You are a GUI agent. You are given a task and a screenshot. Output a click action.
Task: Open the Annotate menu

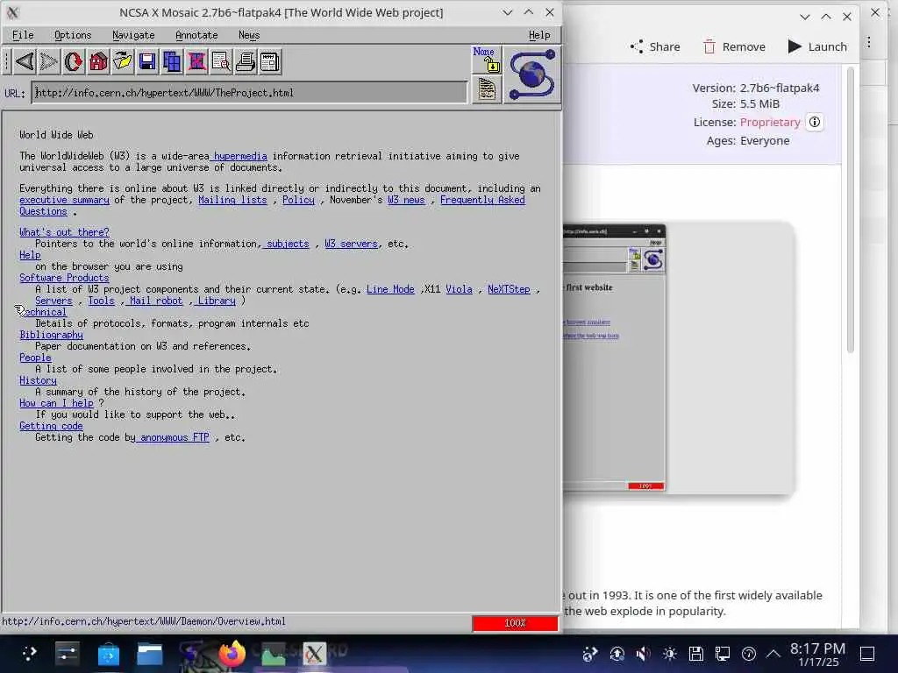click(196, 35)
